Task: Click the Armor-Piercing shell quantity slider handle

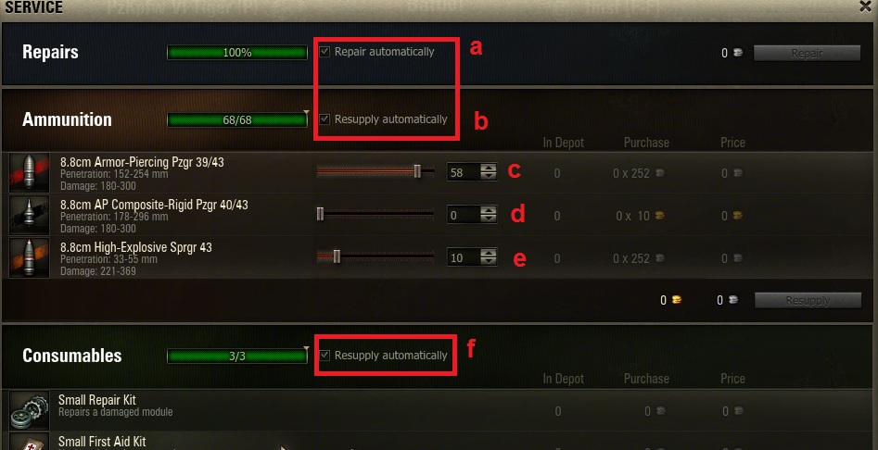Action: tap(417, 171)
